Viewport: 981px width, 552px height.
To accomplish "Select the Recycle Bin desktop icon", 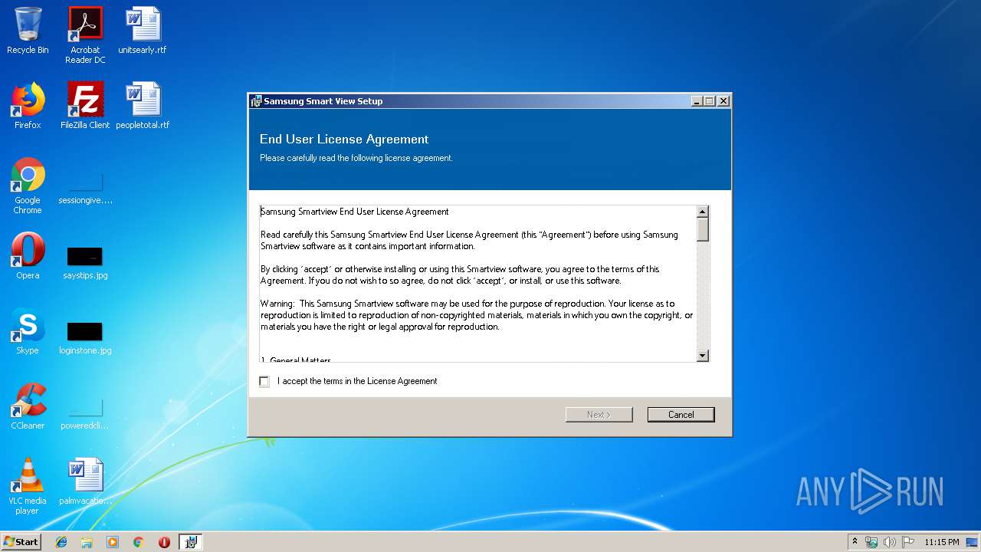I will pos(28,31).
